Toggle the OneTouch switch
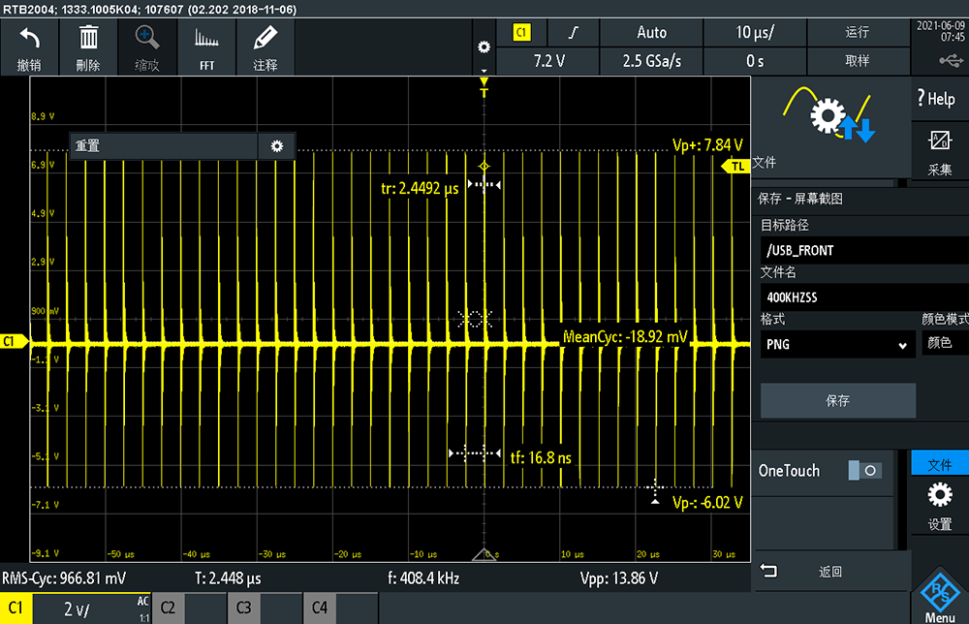This screenshot has height=624, width=969. [x=863, y=471]
